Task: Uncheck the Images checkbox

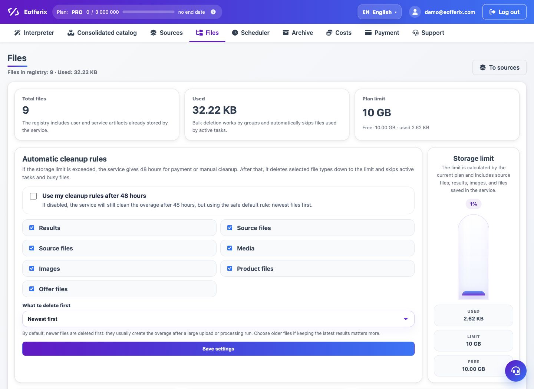Action: click(x=32, y=269)
